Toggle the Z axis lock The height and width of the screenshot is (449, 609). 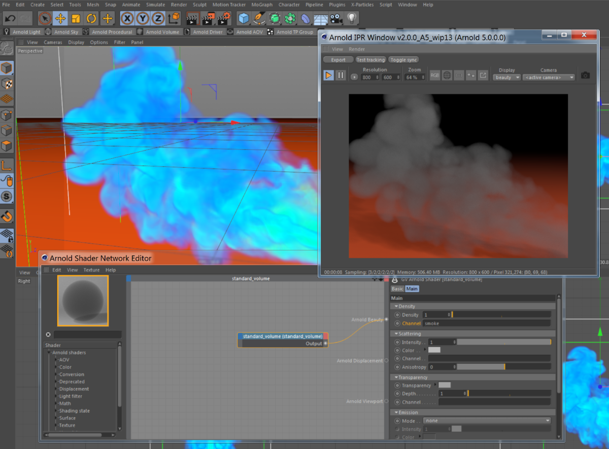coord(158,19)
